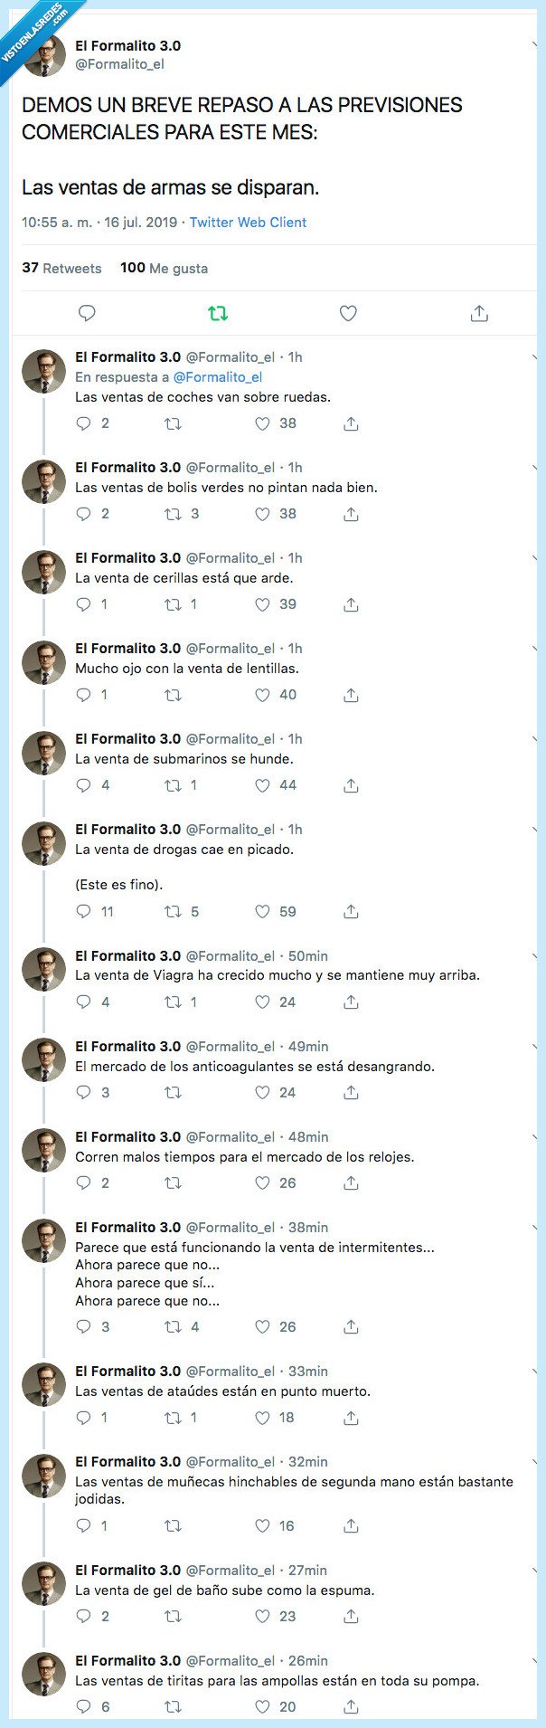
Task: Open the @Formalito_el mention link in 'En respuesta a'
Action: 217,377
